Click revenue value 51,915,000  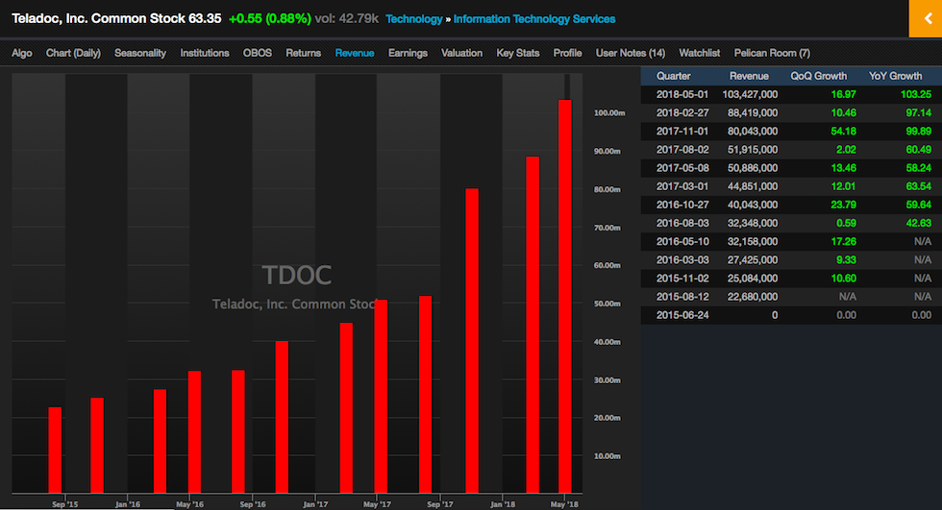(x=752, y=150)
